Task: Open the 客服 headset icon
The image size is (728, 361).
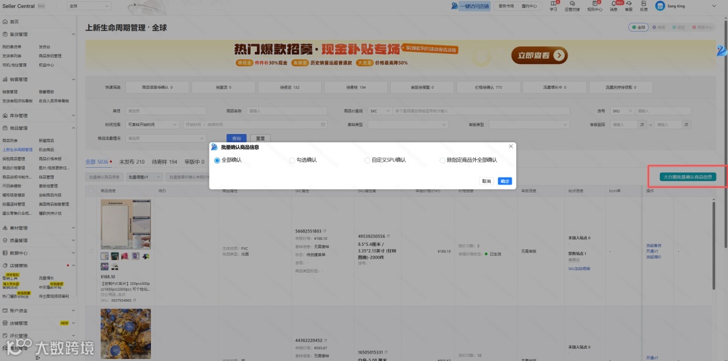Action: point(628,4)
